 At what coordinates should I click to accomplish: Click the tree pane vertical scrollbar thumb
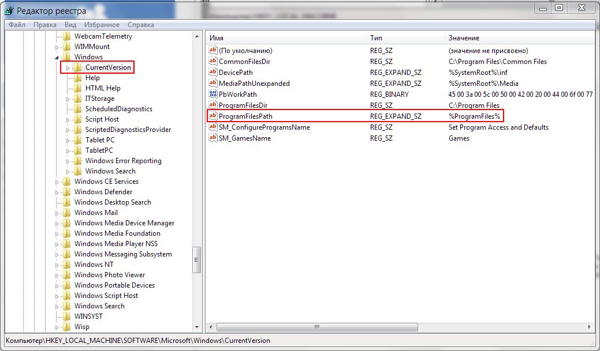point(197,260)
